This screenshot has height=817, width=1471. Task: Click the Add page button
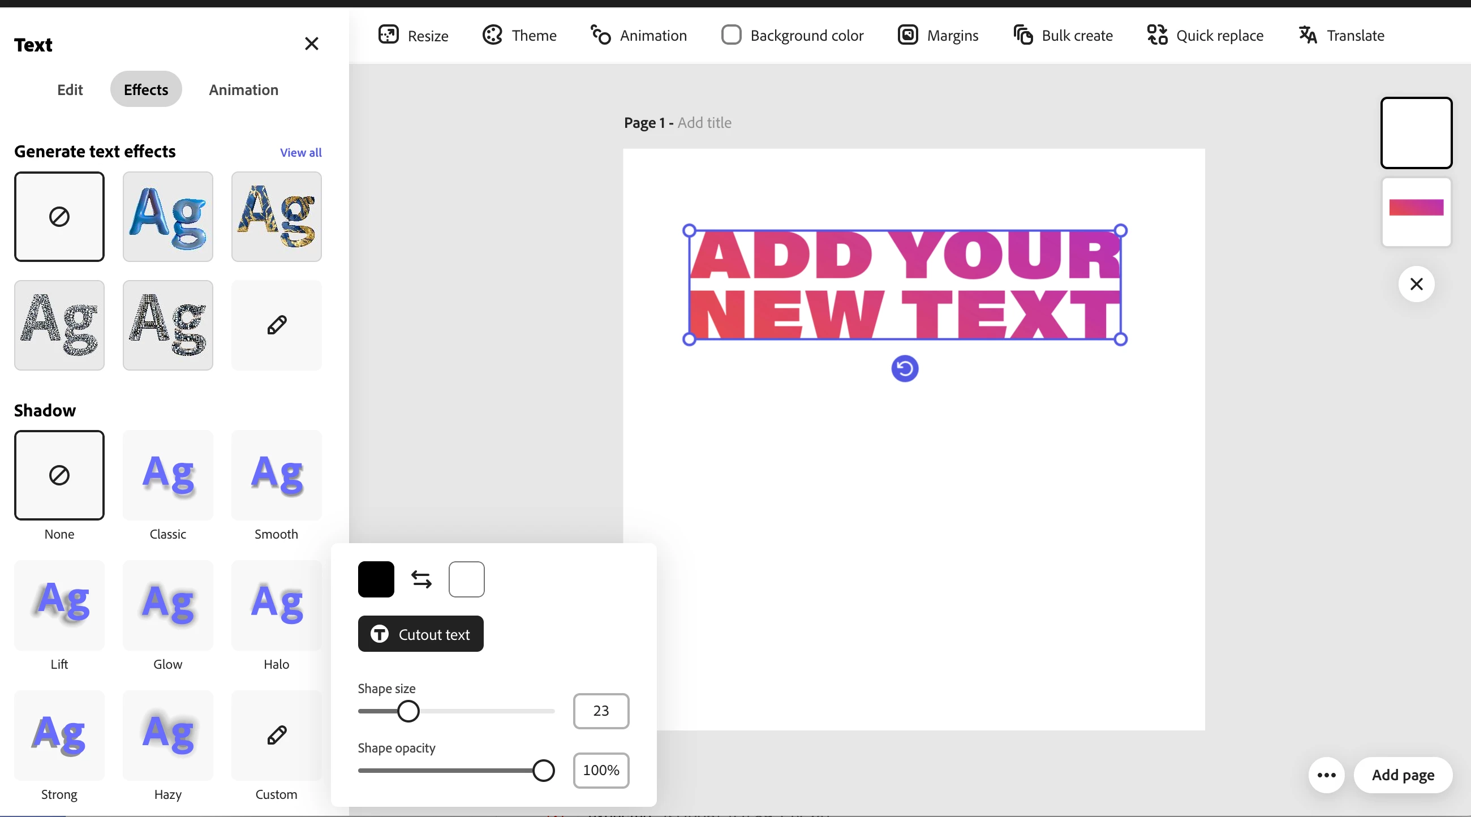tap(1403, 775)
